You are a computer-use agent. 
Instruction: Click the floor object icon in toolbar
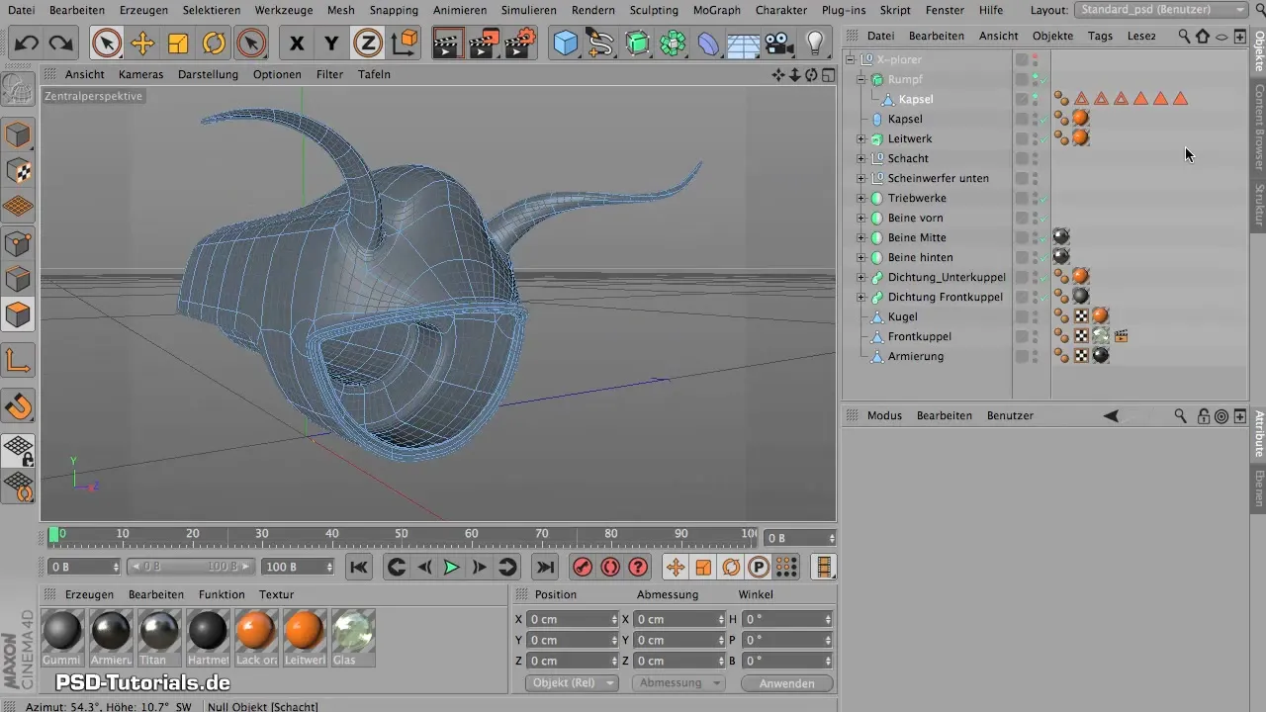[x=743, y=44]
